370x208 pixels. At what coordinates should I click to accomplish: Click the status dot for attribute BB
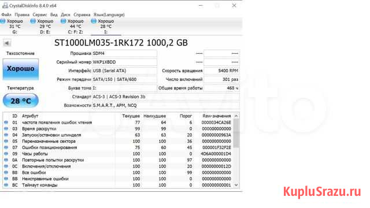(x=6, y=179)
